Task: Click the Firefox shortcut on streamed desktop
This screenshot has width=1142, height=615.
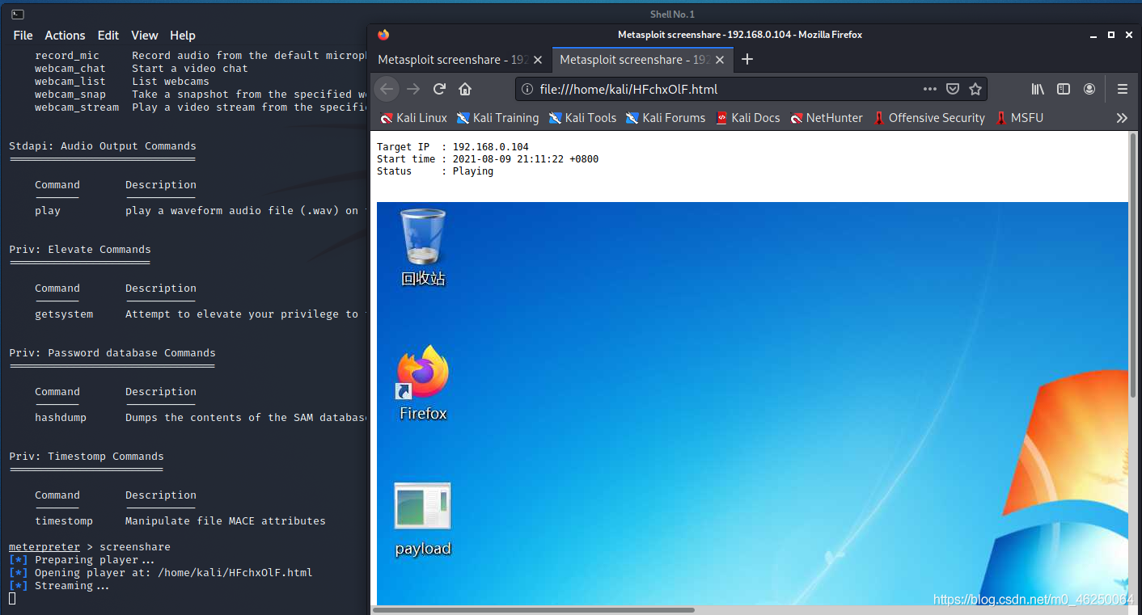Action: click(423, 383)
